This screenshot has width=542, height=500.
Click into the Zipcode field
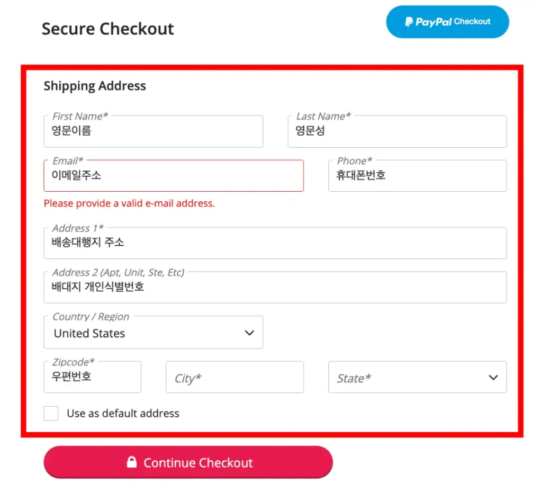92,377
